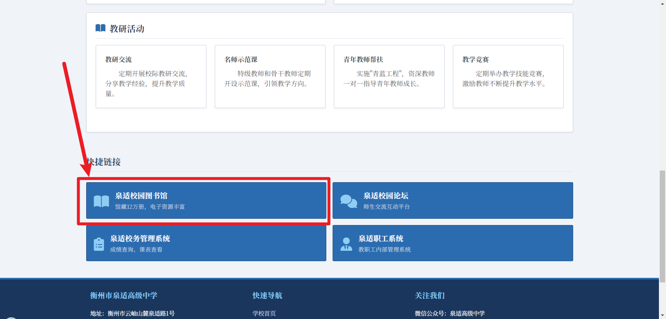Click the staff person icon for 泉适职工系统
This screenshot has height=319, width=666.
[346, 244]
